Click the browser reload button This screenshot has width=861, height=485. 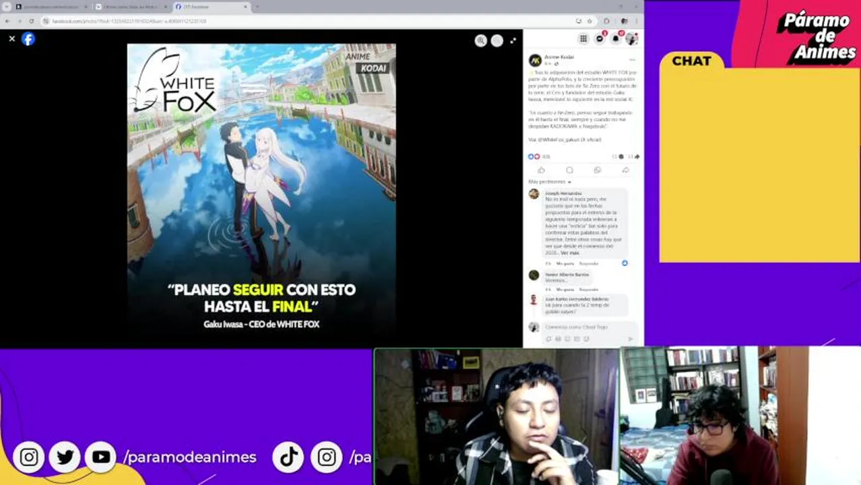(31, 21)
